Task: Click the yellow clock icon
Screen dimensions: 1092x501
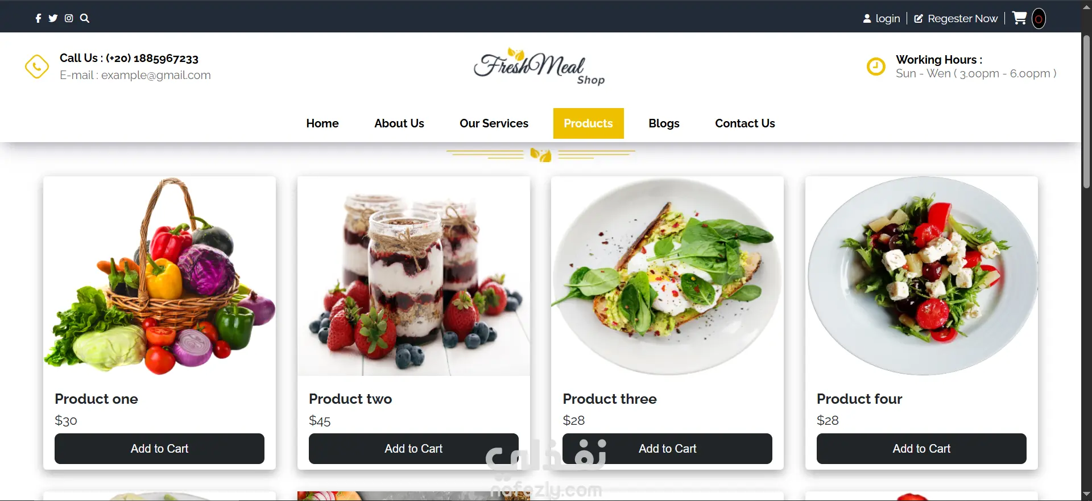Action: click(876, 67)
